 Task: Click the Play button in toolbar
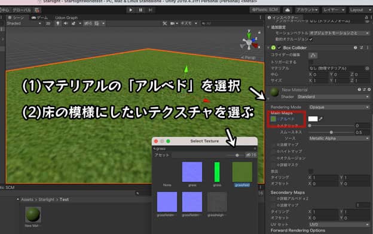[x=130, y=10]
